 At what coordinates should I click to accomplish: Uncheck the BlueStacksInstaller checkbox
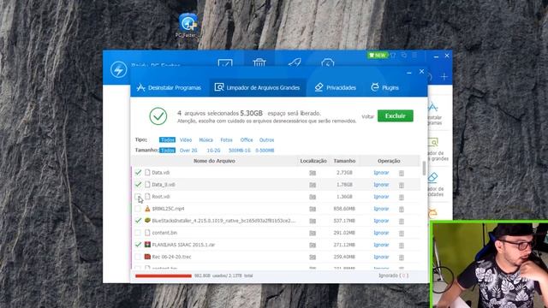[138, 221]
